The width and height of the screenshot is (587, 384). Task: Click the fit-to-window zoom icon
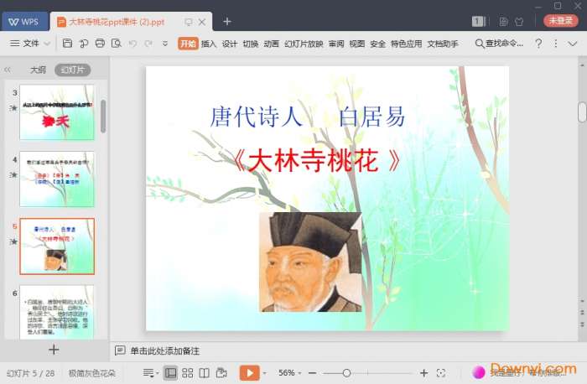point(442,372)
